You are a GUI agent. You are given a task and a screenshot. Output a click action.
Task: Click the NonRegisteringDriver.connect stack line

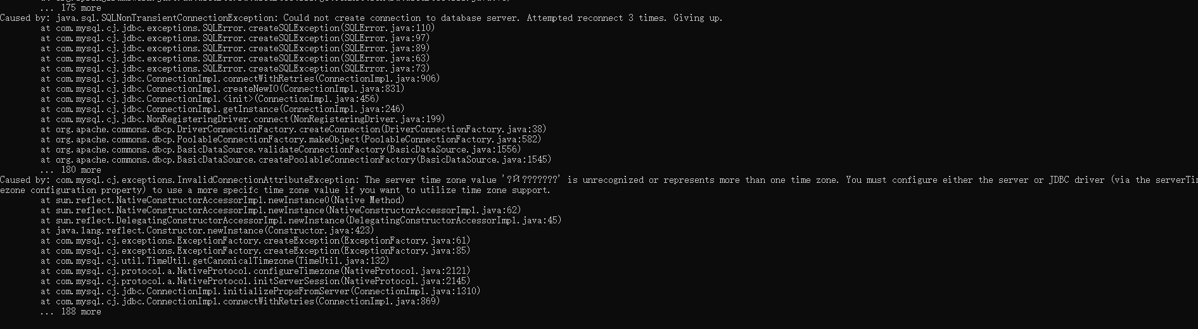(x=243, y=119)
